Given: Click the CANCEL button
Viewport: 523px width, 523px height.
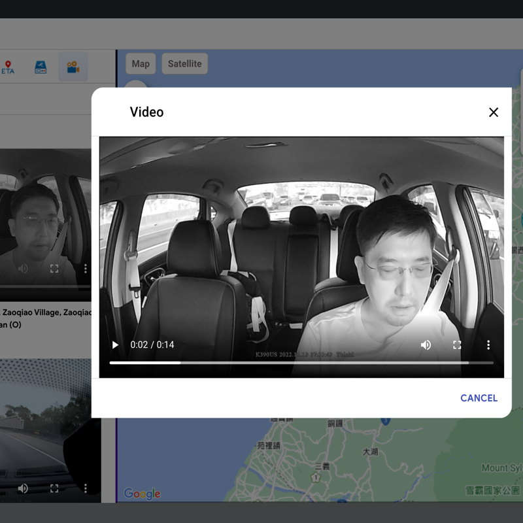Looking at the screenshot, I should point(479,397).
